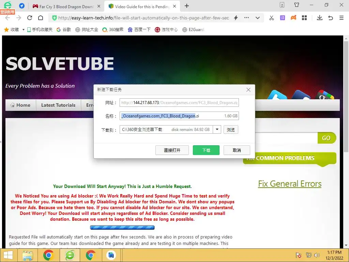The width and height of the screenshot is (349, 262).
Task: Click the network tray icon
Action: [x=308, y=255]
